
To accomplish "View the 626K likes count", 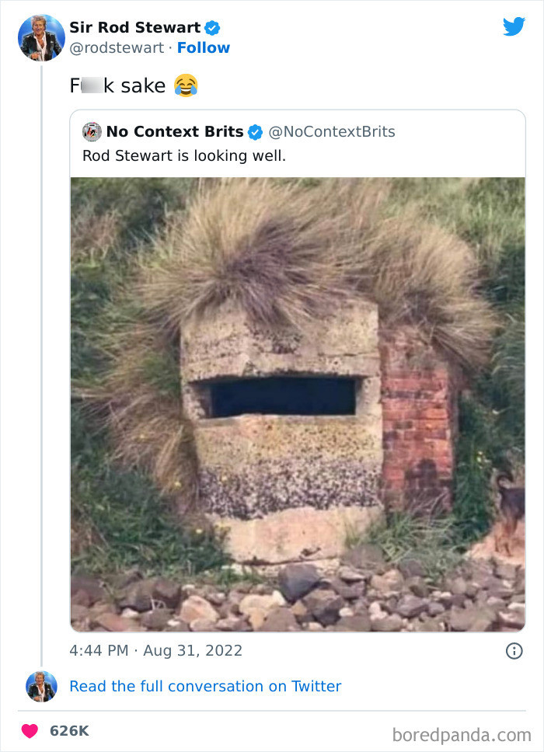I will [70, 731].
